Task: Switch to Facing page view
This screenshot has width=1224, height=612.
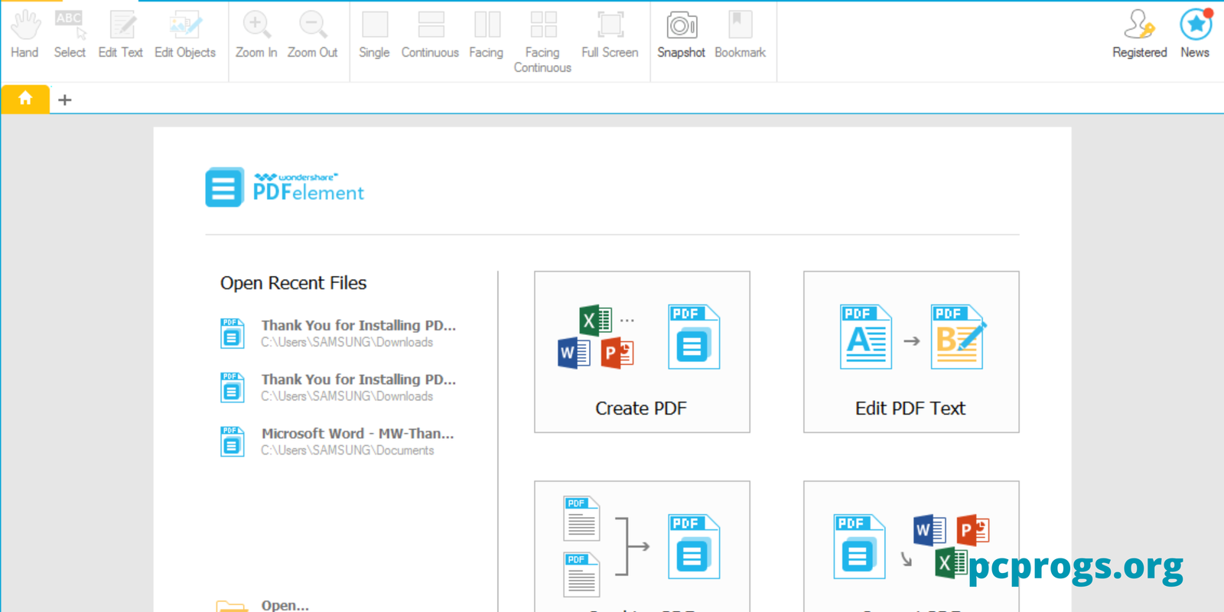Action: click(x=487, y=35)
